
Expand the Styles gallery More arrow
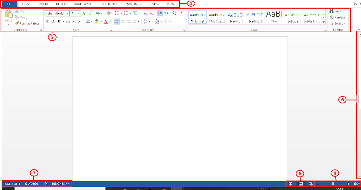pos(323,22)
